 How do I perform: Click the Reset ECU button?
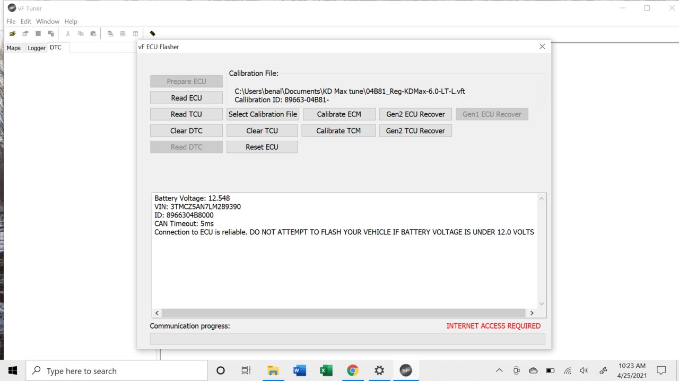(x=262, y=147)
